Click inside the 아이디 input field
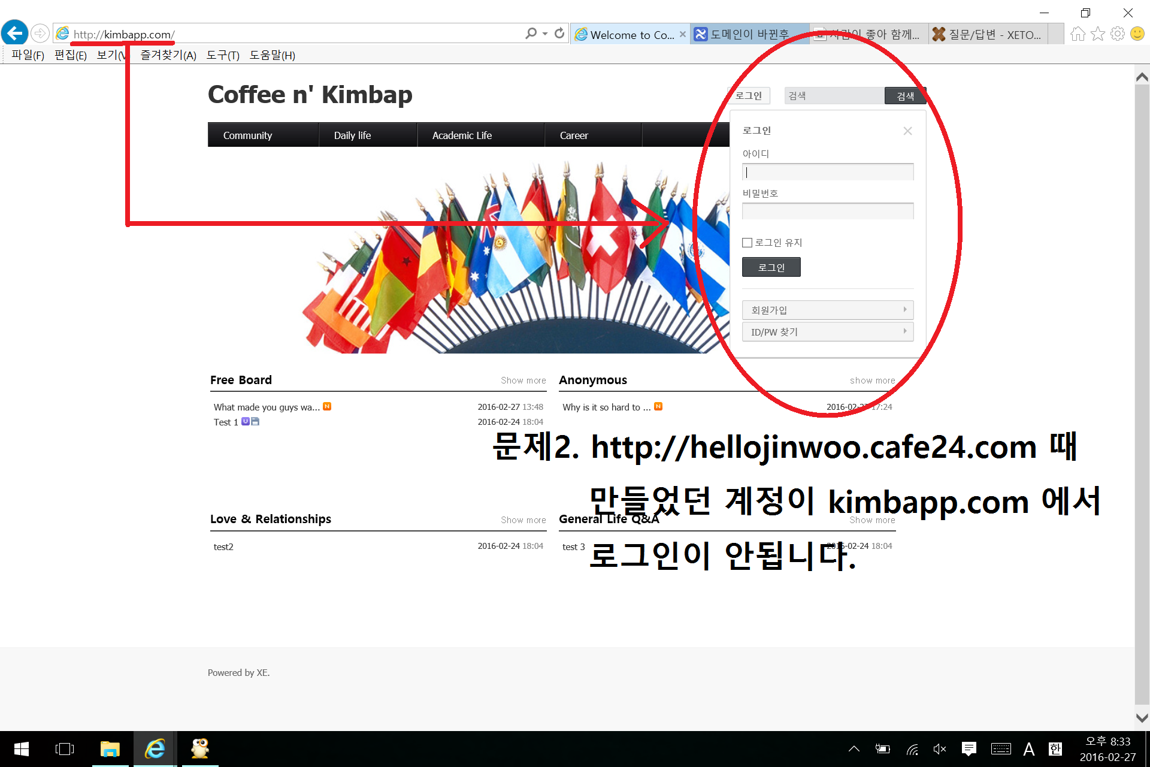Screen dimensions: 1150x767 click(x=827, y=172)
